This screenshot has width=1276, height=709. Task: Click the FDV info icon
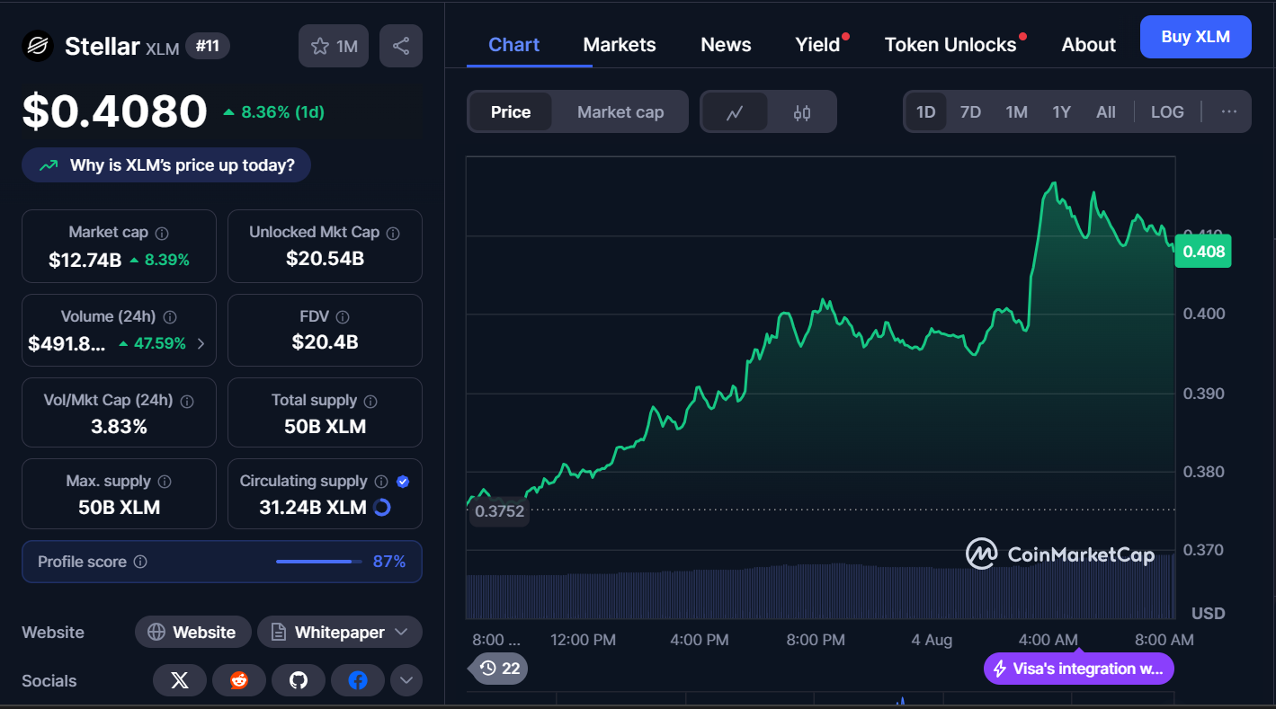point(343,317)
